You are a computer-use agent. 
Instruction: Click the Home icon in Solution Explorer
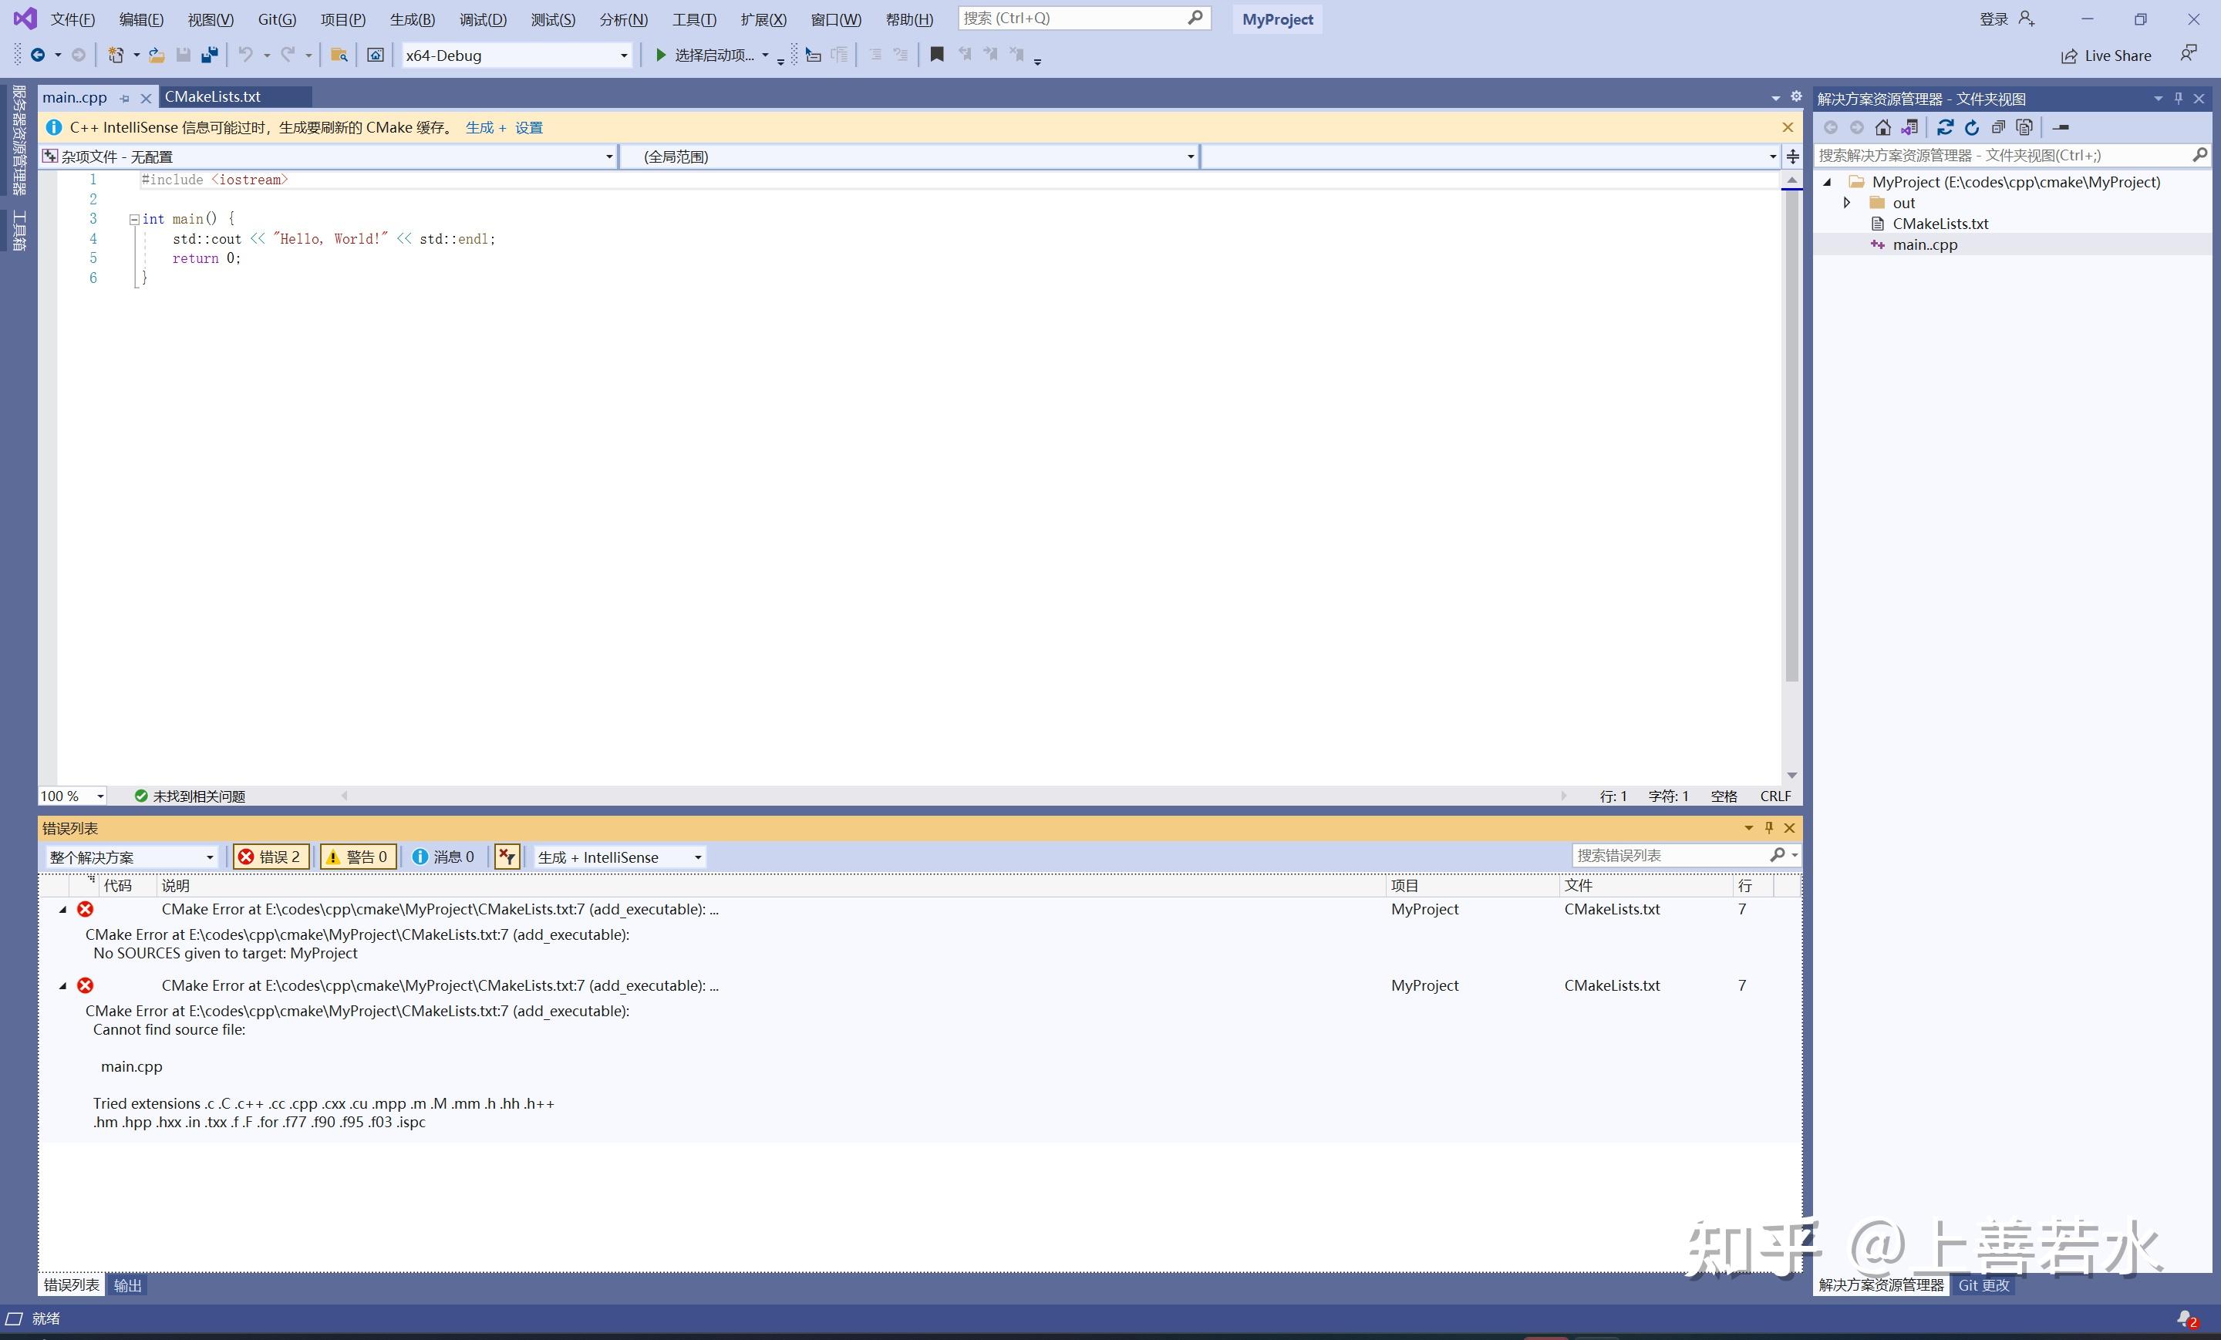tap(1883, 127)
